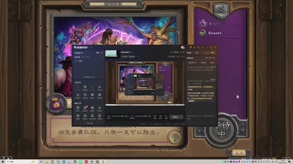This screenshot has width=293, height=164.
Task: Open Steam from the taskbar
Action: point(75,162)
